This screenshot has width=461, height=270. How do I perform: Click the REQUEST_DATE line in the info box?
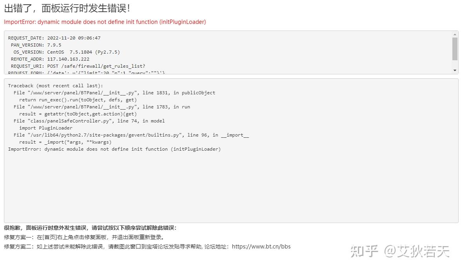coord(54,38)
